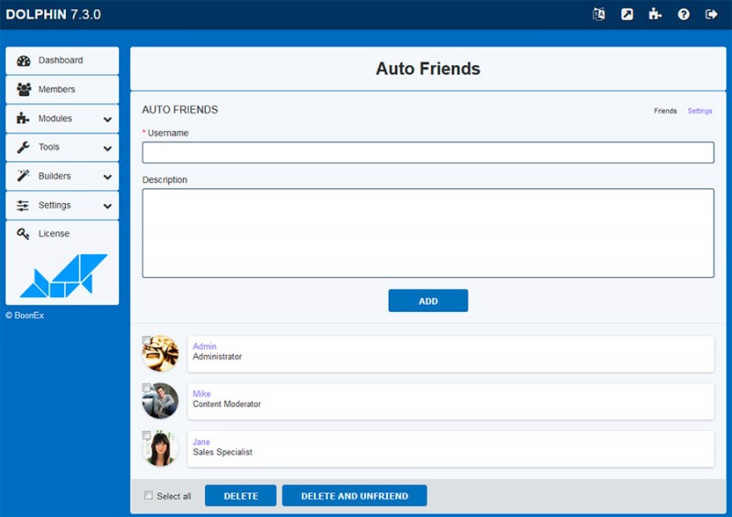Screen dimensions: 732x517
Task: Open the help question mark icon
Action: point(684,15)
